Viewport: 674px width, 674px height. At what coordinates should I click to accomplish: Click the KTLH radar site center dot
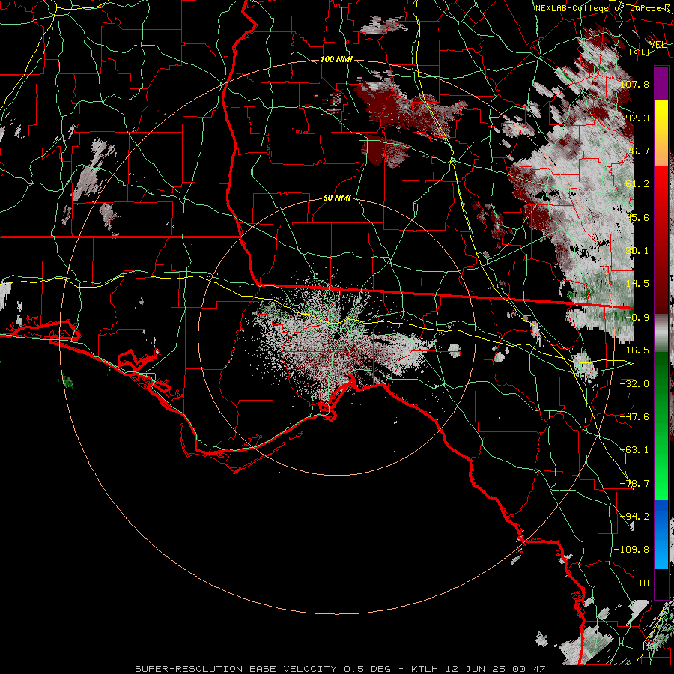336,337
